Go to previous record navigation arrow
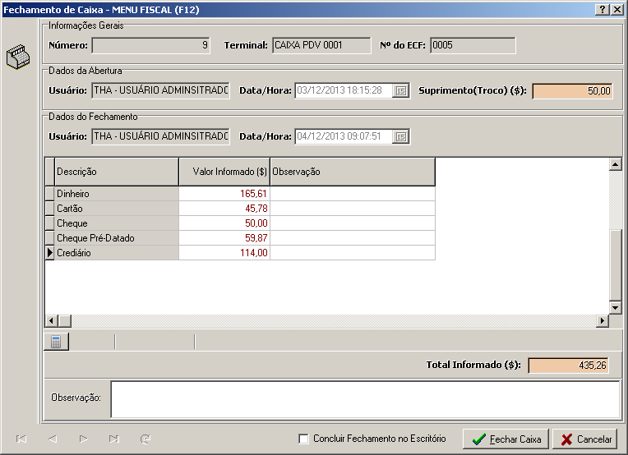This screenshot has width=628, height=455. (53, 439)
